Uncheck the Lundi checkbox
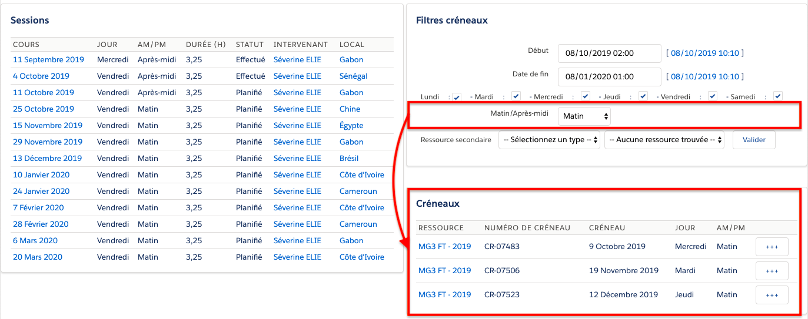Screen dimensions: 808x319 [457, 96]
